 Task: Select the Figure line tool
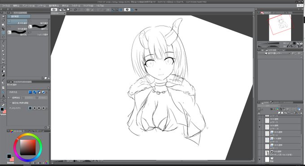click(3, 79)
